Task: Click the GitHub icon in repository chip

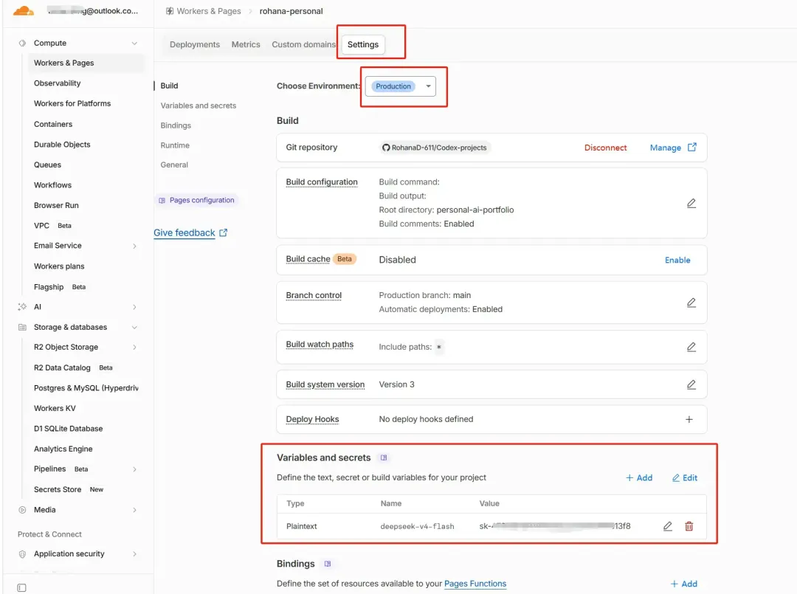Action: (x=386, y=148)
